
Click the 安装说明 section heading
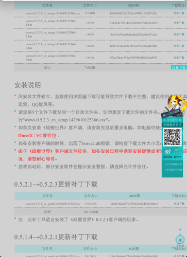(x=28, y=85)
